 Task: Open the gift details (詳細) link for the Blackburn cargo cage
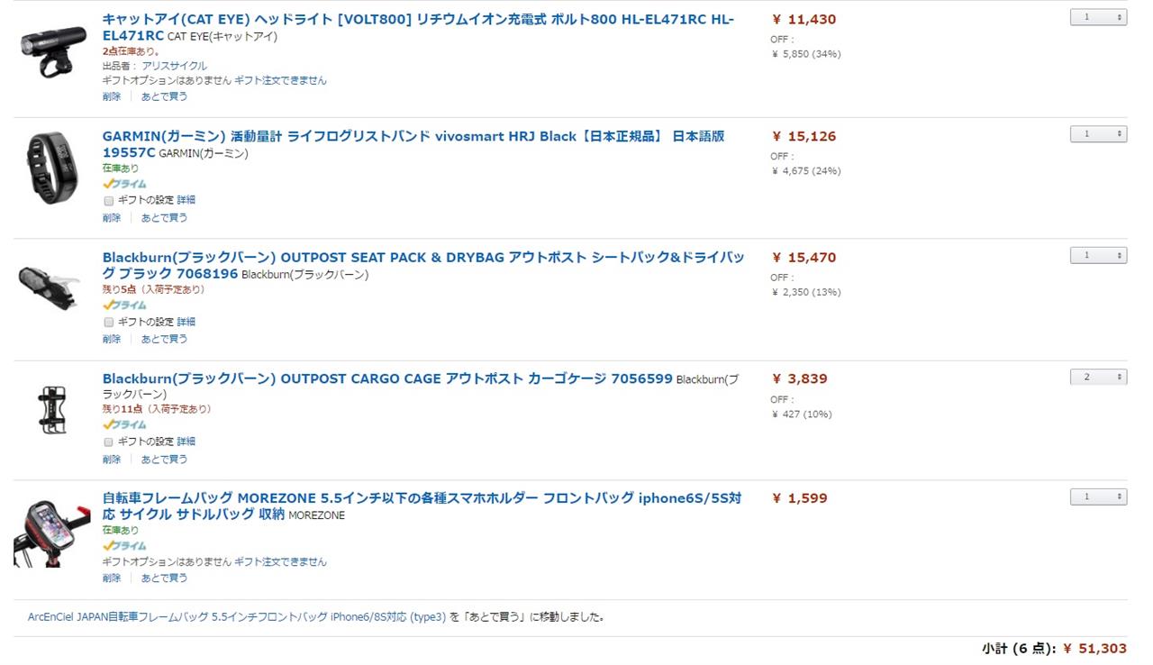tap(186, 442)
